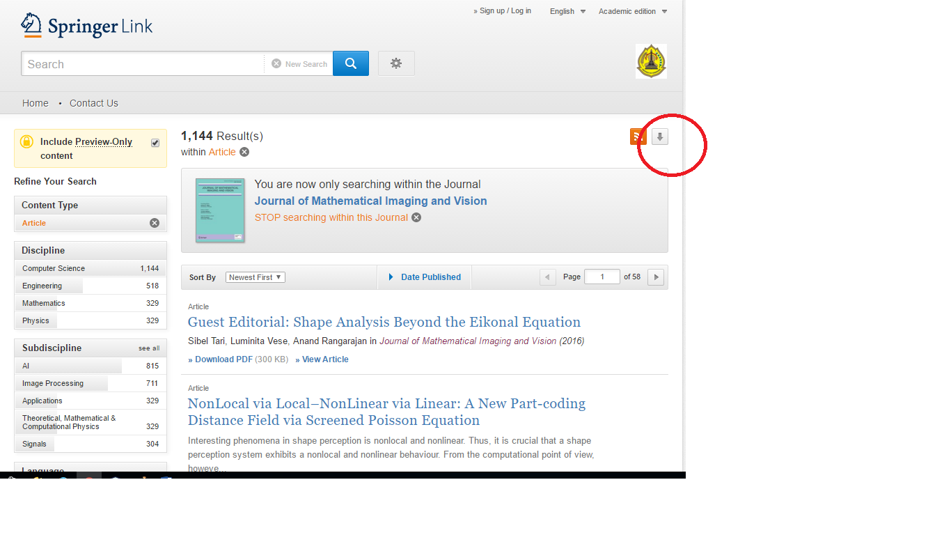Open the Sort By Newest First dropdown
The height and width of the screenshot is (535, 951).
[x=255, y=277]
